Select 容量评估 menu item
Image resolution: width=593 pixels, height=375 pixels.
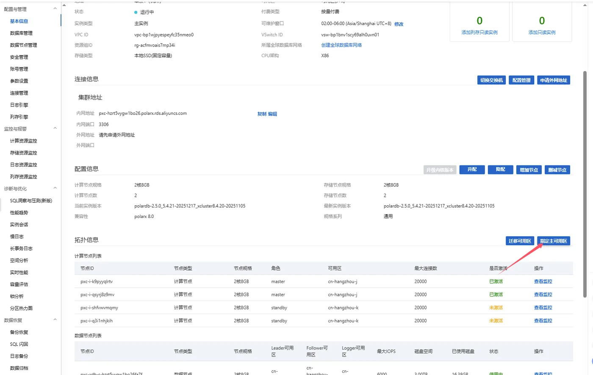tap(19, 284)
